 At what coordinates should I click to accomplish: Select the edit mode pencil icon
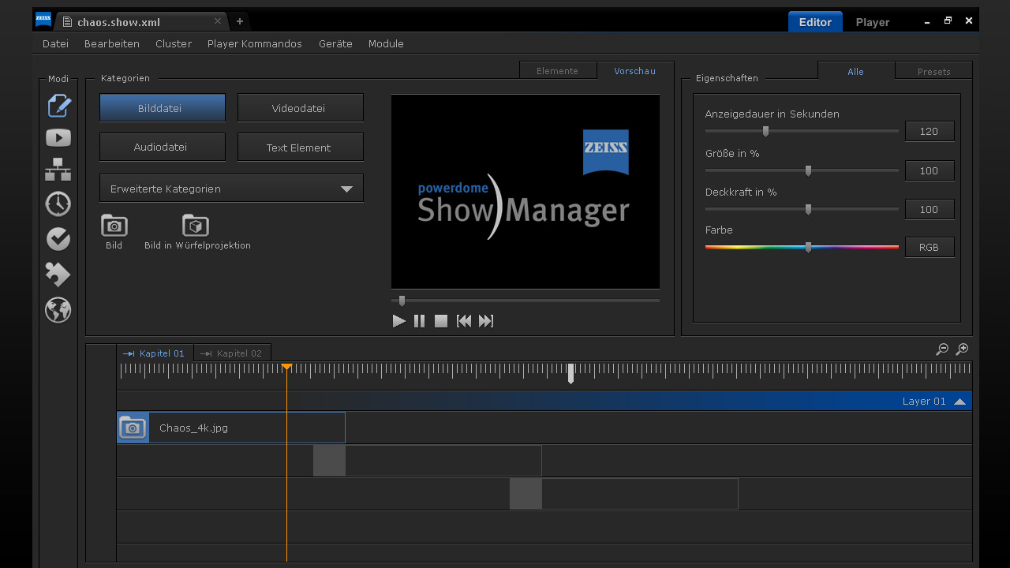coord(58,106)
